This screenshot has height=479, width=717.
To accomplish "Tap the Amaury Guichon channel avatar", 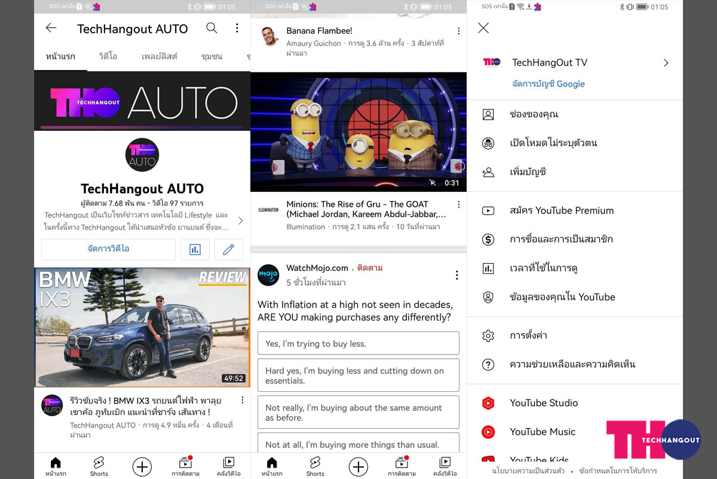I will tap(271, 36).
